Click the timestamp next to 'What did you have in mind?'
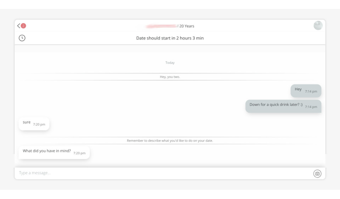 point(79,153)
